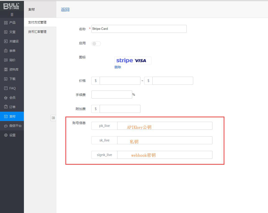Viewport: 268px width, 213px height.
Task: Click the sk_live private key field
Action: pyautogui.click(x=164, y=140)
